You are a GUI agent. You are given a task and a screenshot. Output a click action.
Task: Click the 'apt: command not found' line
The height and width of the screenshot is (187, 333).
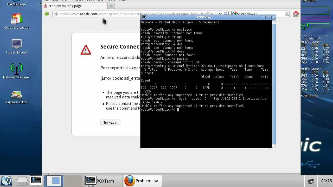point(167,41)
